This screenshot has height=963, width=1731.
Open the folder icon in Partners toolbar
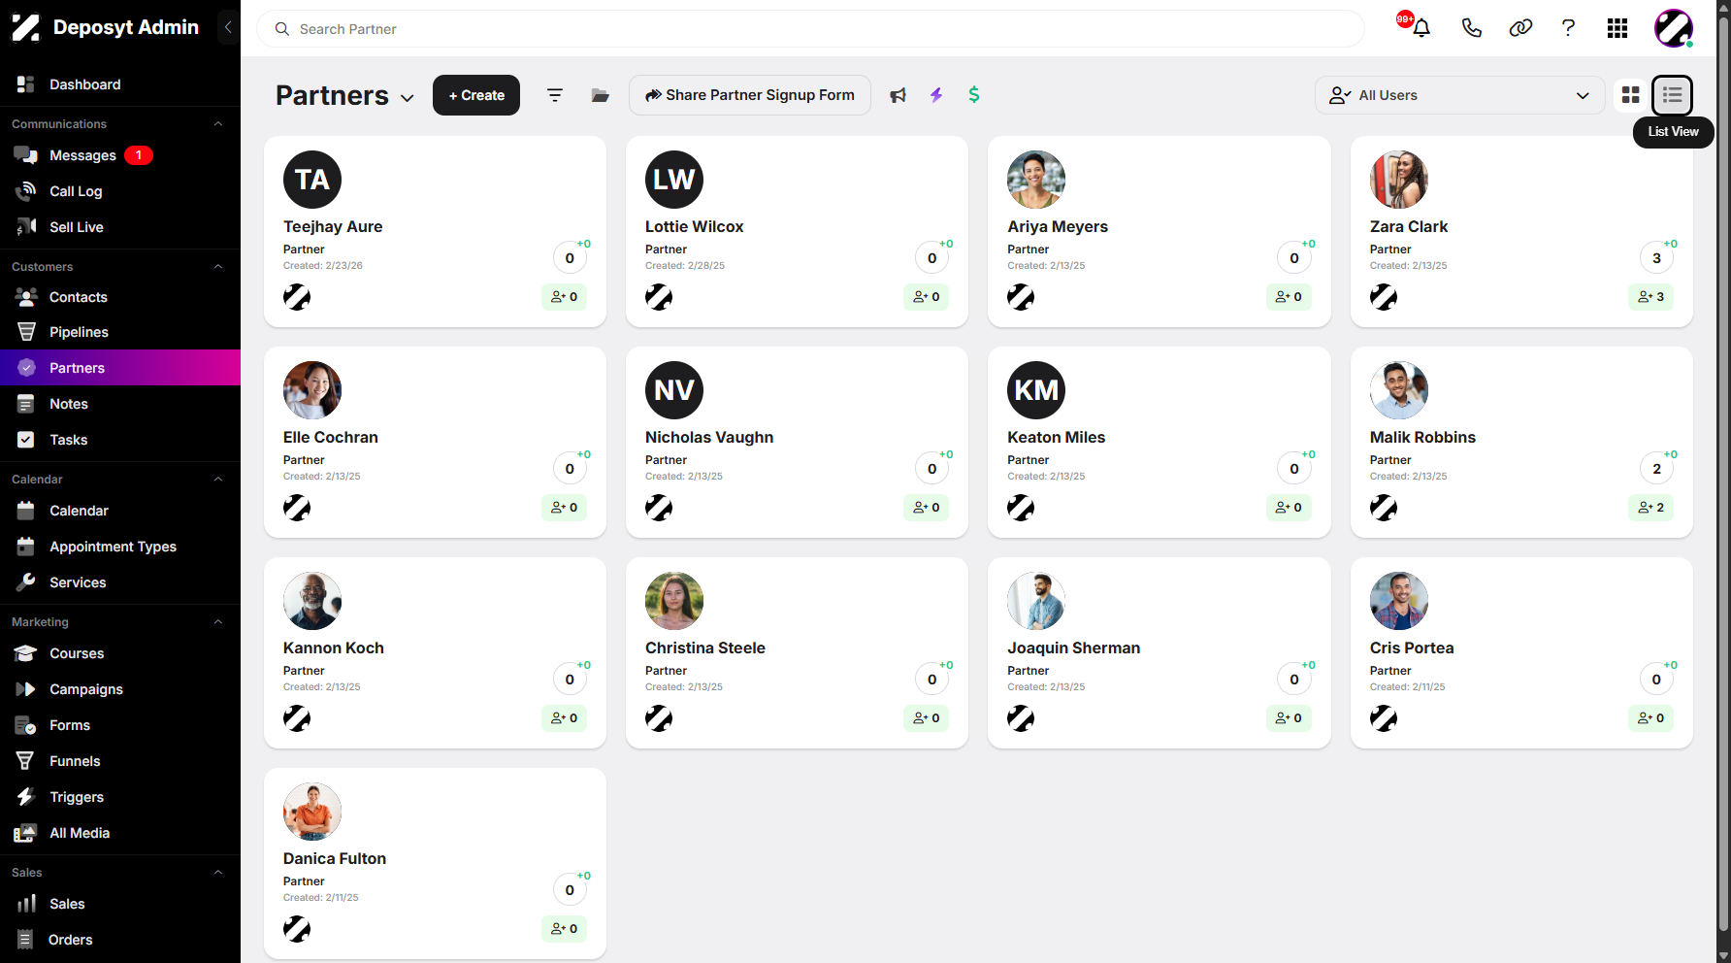pos(600,95)
